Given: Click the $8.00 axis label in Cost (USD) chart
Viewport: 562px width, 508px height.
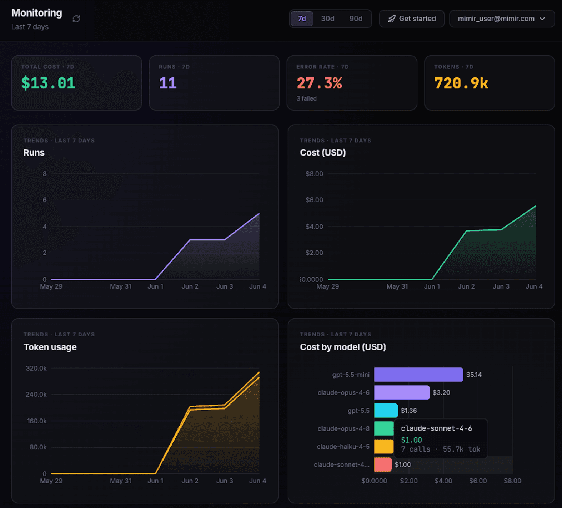Looking at the screenshot, I should click(x=314, y=174).
